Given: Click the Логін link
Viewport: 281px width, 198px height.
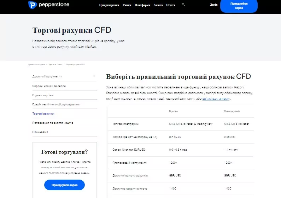Looking at the screenshot, I should [213, 5].
